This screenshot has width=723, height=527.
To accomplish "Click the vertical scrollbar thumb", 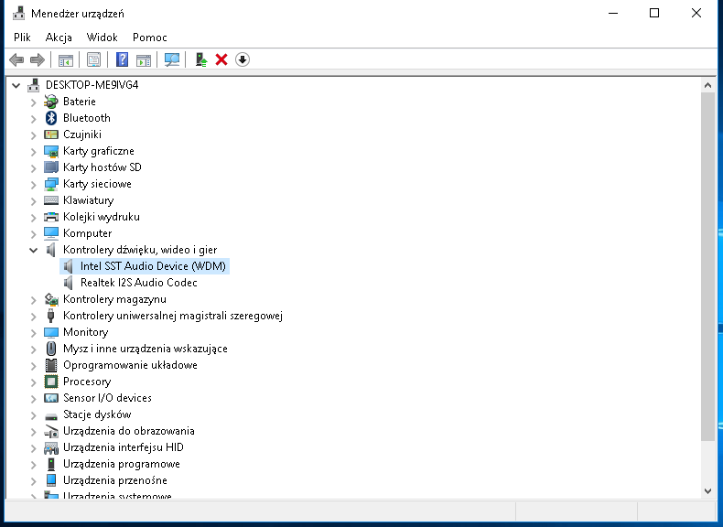I will (707, 266).
